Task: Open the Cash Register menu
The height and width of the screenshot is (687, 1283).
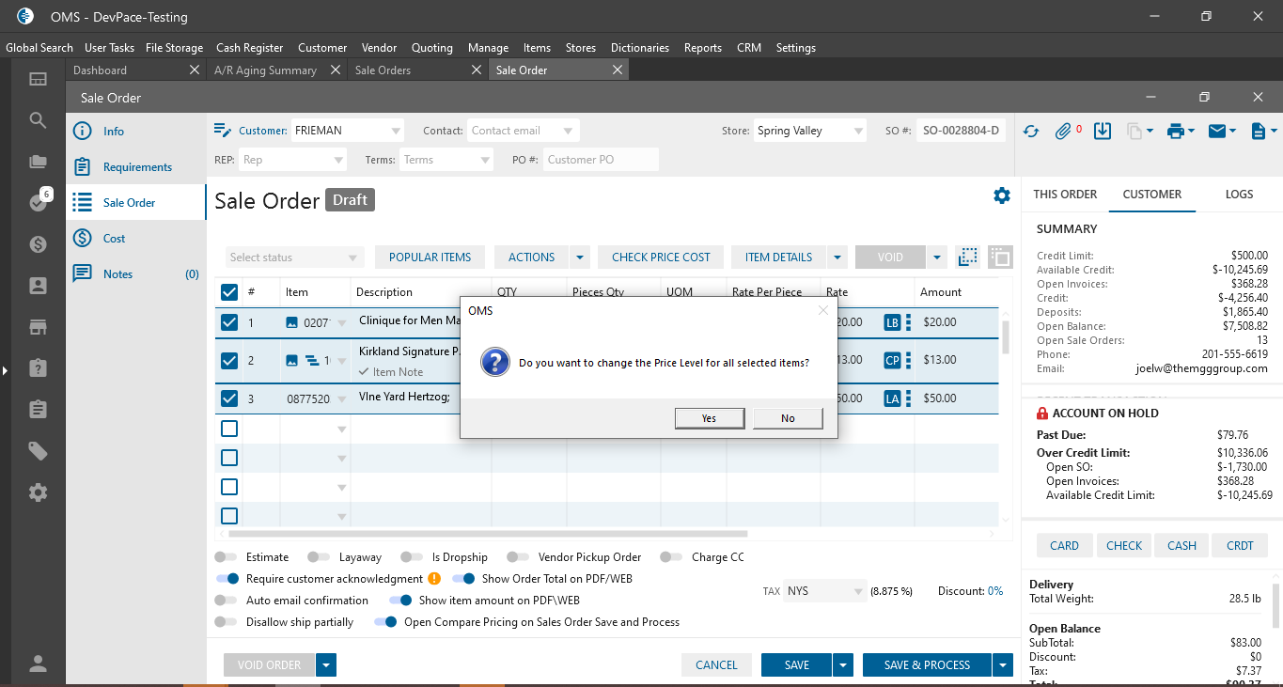Action: (249, 48)
